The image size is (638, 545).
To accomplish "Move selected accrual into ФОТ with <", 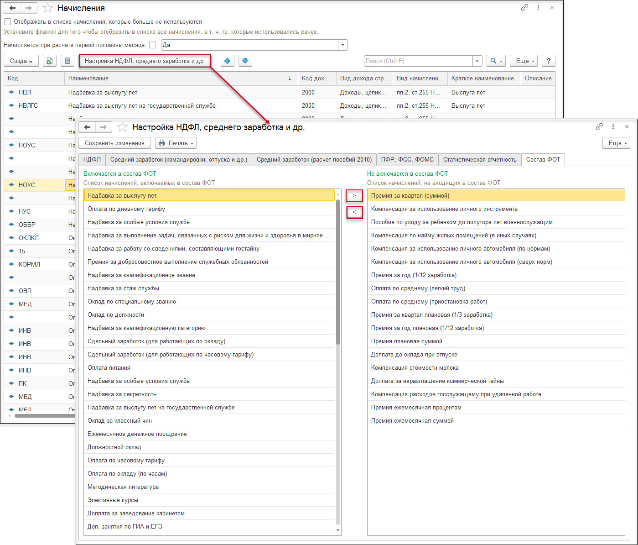I will [x=354, y=212].
